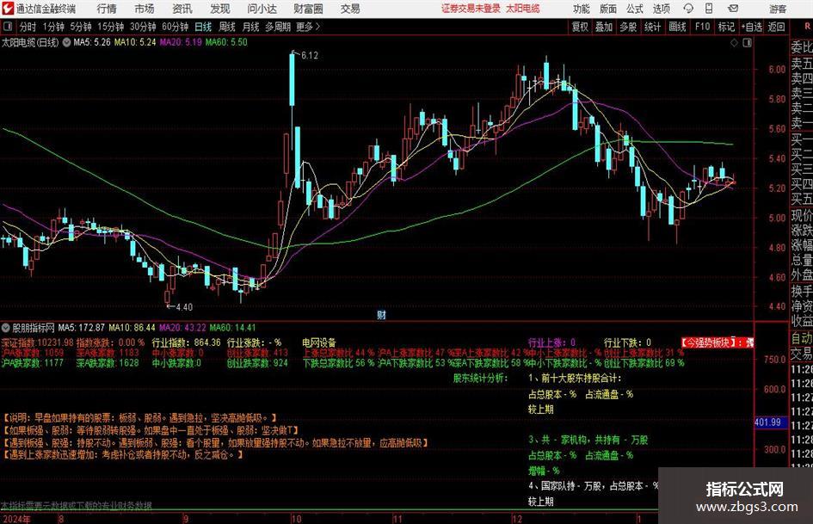
Task: Click the month 12 timeline marker
Action: pos(517,519)
